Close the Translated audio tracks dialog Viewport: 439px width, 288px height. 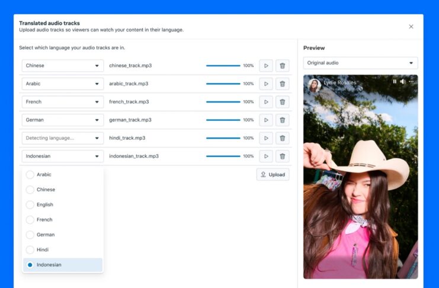point(411,27)
